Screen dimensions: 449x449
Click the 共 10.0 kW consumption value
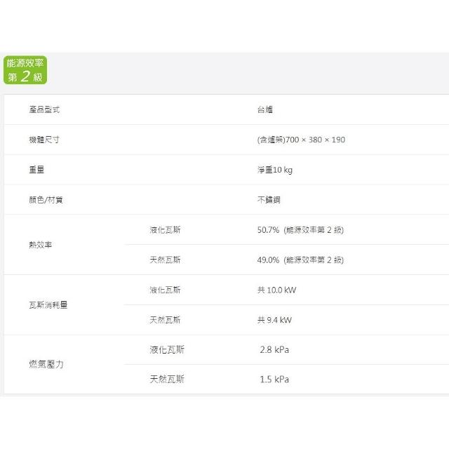277,290
